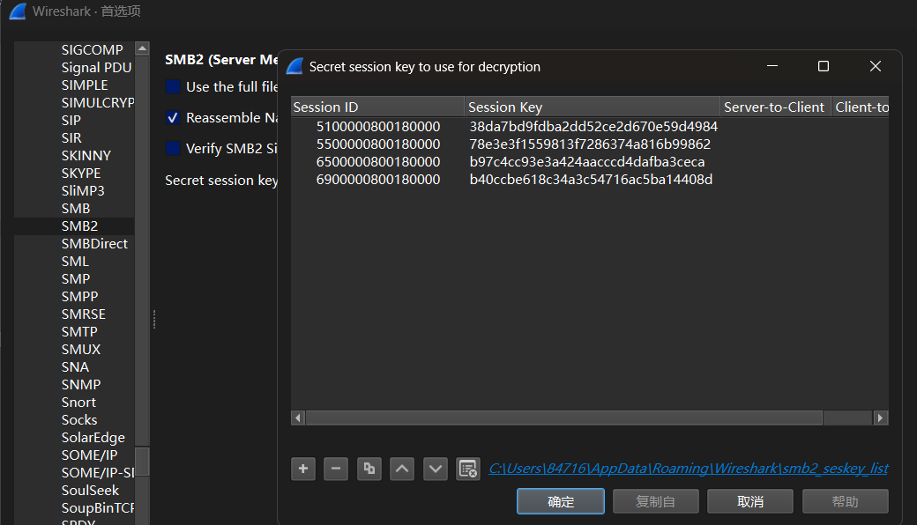
Task: Click the Wireshark fin icon in dialog title
Action: (x=294, y=67)
